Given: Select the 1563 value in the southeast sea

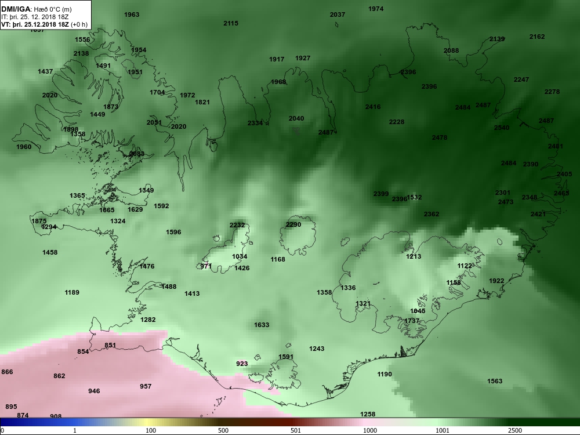Looking at the screenshot, I should tap(495, 382).
